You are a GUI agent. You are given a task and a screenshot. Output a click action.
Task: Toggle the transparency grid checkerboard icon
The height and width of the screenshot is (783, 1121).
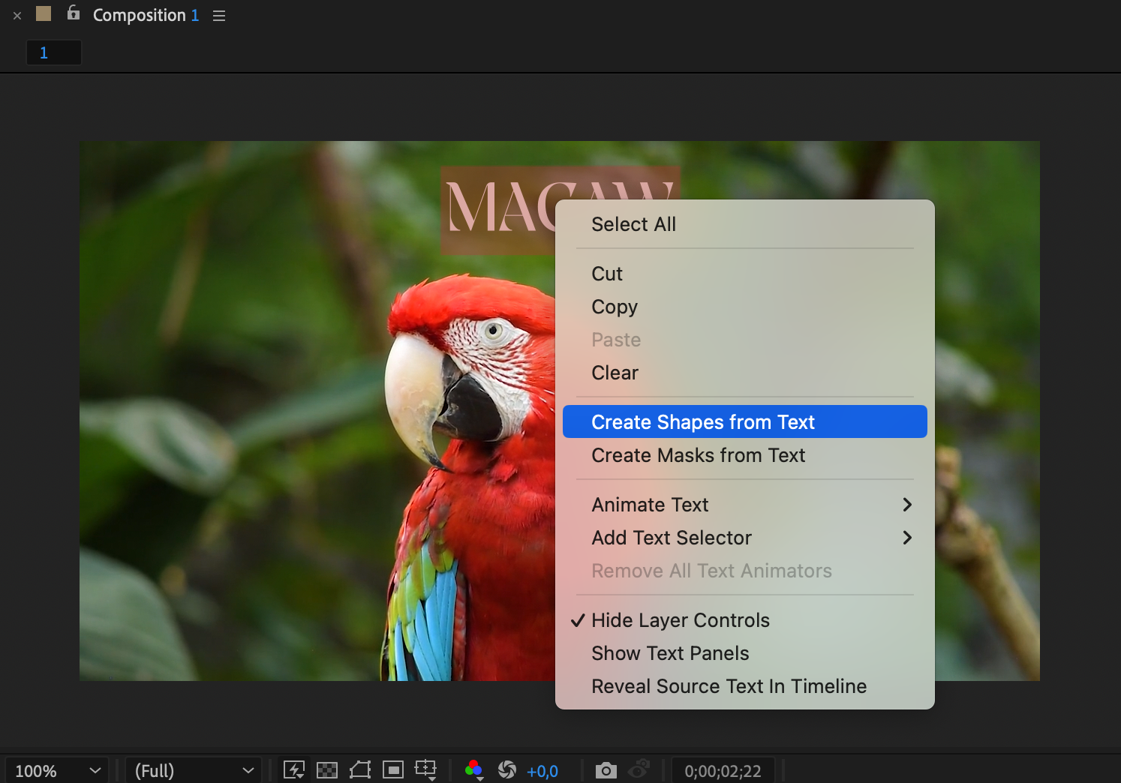(x=327, y=770)
